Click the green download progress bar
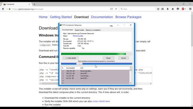Image resolution: width=193 pixels, height=109 pixels. coord(96,54)
